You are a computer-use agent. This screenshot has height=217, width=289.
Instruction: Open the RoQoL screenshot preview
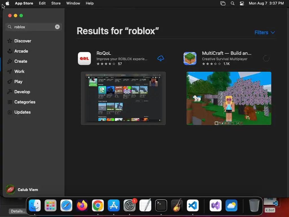point(123,98)
